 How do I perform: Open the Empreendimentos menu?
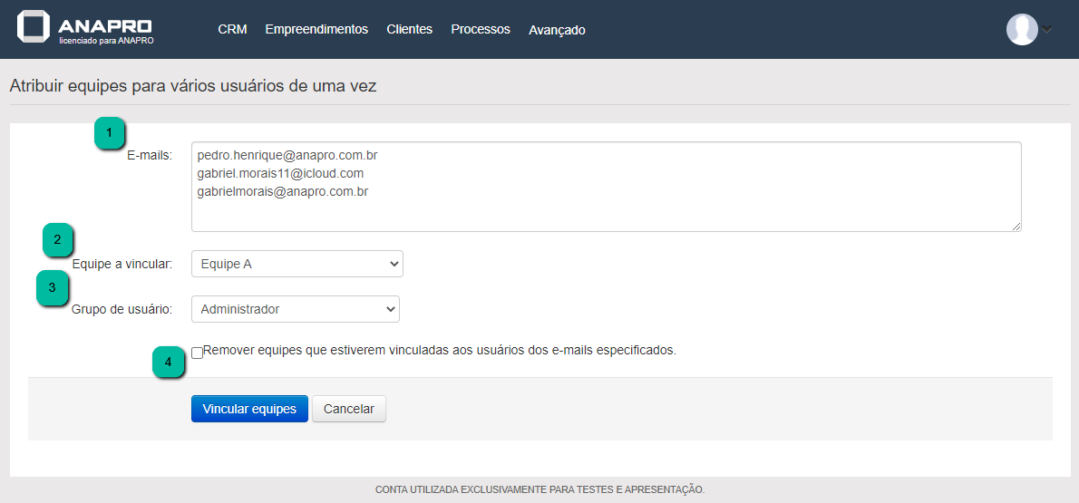tap(316, 29)
